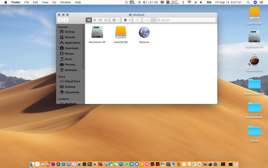Open Pictures in the sidebar
268x168 pixels.
click(x=70, y=65)
